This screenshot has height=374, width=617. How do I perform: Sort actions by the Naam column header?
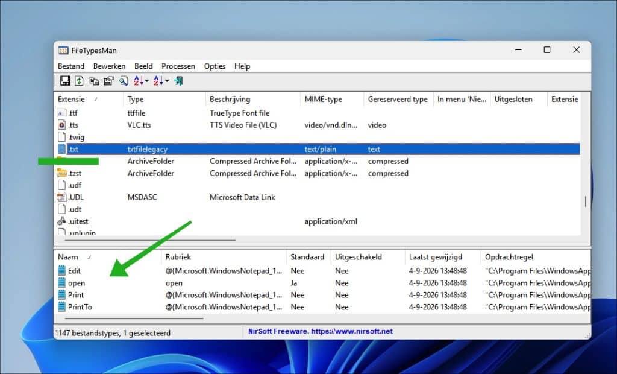[x=107, y=257]
